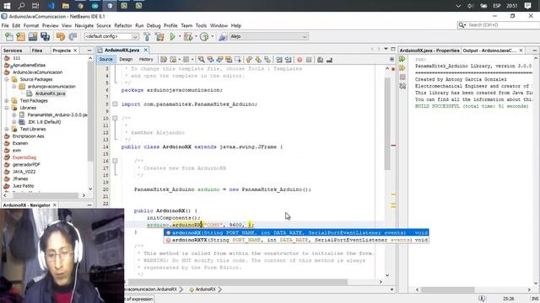
Task: Collapse the Libraries tree node
Action: [7, 108]
